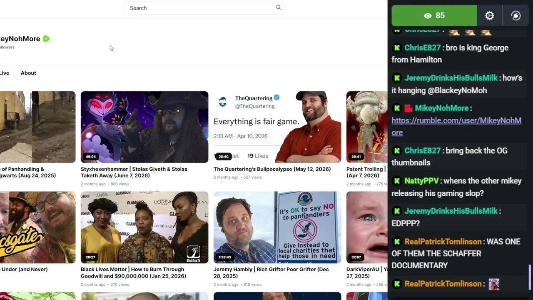Click the Kick badge beside NattyPPV

tap(397, 181)
